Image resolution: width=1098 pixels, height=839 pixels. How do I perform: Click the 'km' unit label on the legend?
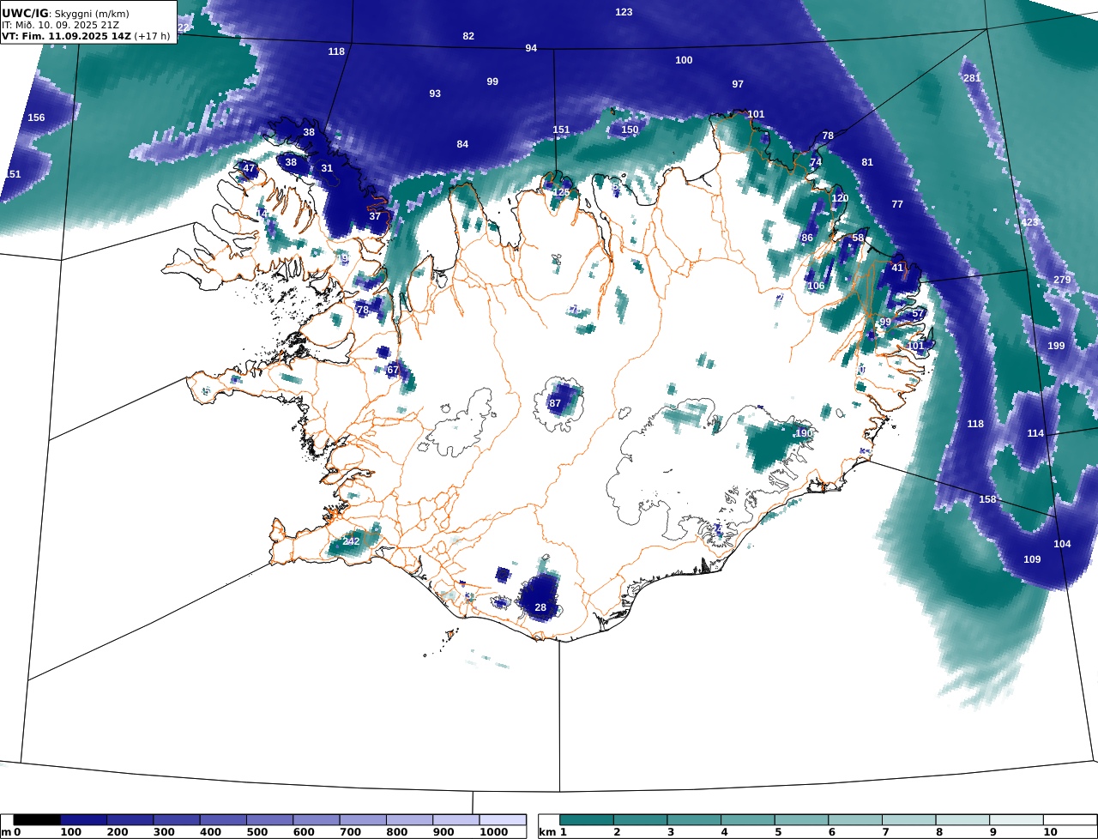point(547,832)
